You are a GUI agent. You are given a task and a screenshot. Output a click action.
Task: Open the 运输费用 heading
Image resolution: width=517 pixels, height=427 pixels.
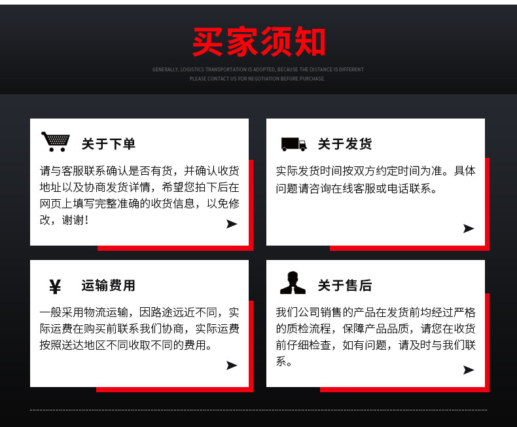click(109, 286)
